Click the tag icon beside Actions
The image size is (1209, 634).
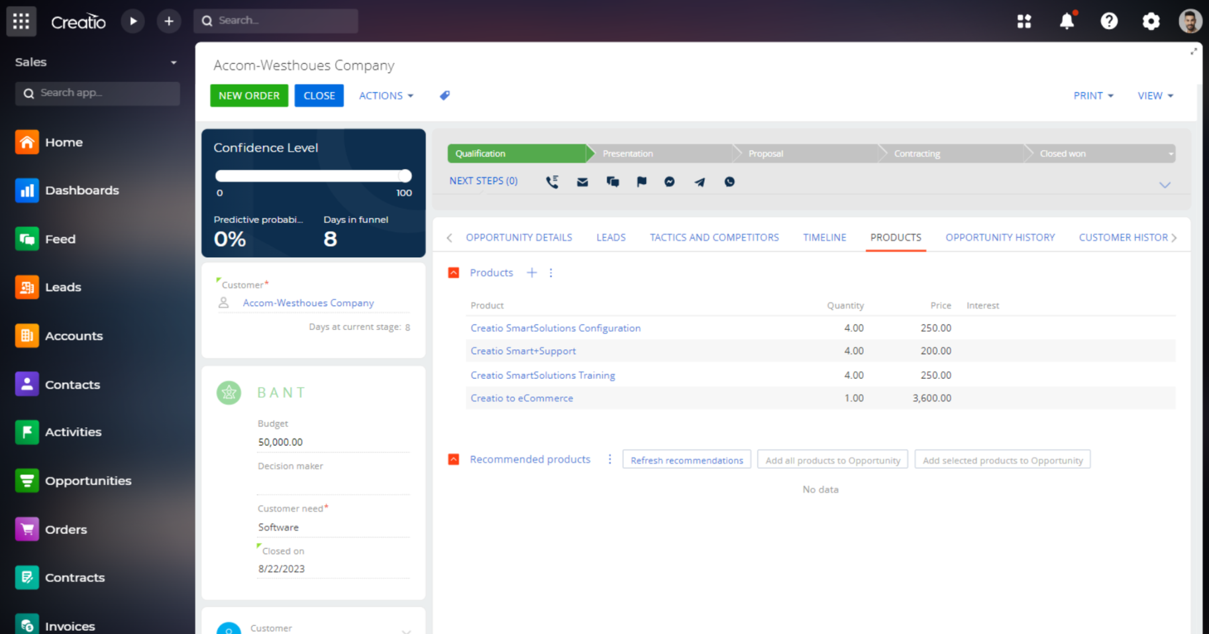(445, 95)
